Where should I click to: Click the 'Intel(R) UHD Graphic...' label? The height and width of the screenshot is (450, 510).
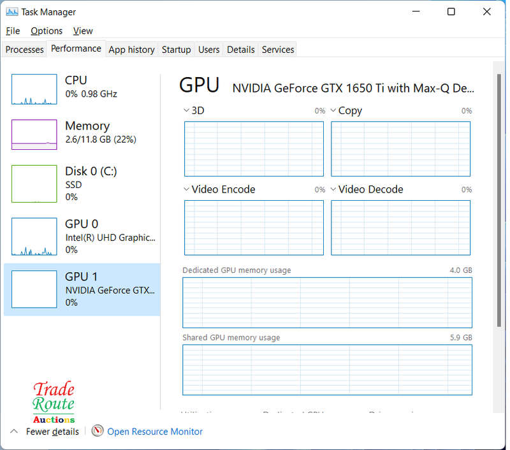point(110,238)
